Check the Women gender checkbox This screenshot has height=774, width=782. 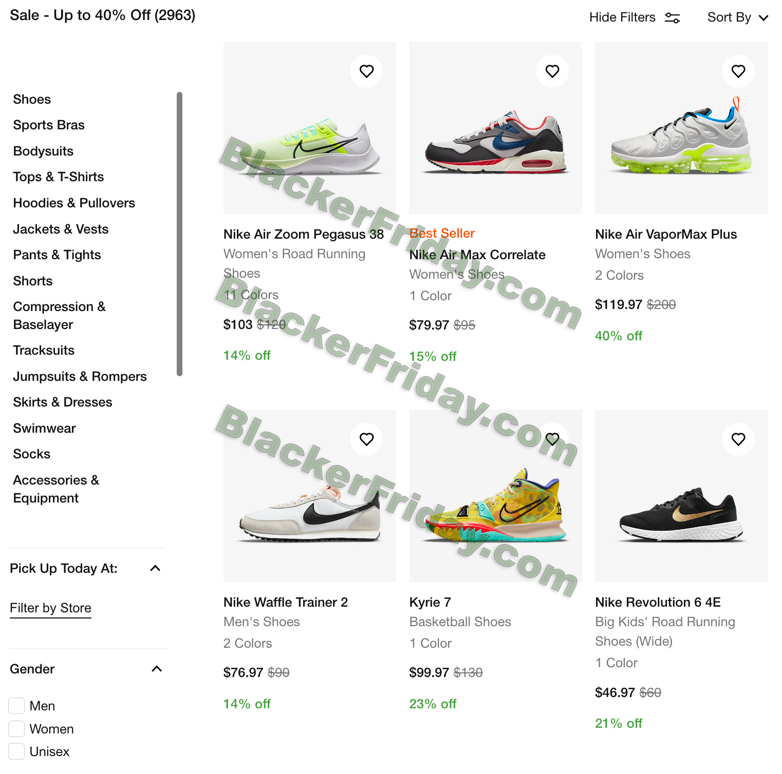coord(16,729)
